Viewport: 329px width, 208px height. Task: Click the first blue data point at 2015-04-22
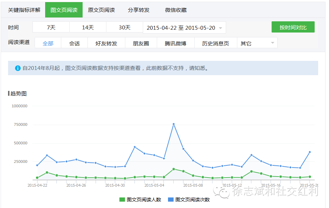click(37, 165)
